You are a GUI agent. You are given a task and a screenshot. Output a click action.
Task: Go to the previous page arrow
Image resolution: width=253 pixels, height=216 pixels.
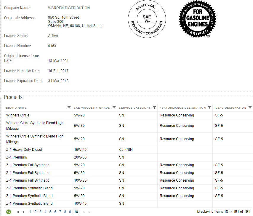[24, 212]
